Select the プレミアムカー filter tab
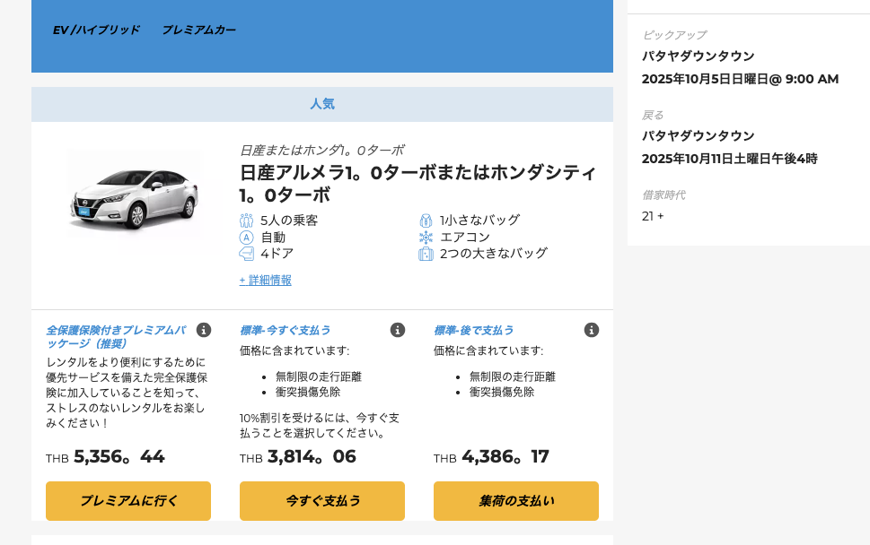870x545 pixels. [x=199, y=30]
